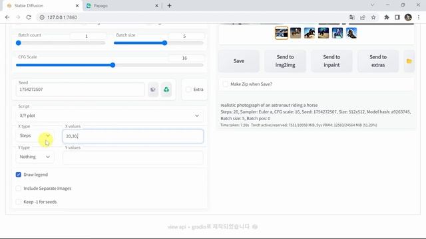Select the fifth gallery thumbnail
The width and height of the screenshot is (426, 239).
(337, 33)
